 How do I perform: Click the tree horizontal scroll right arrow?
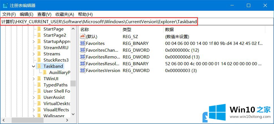tap(67, 120)
